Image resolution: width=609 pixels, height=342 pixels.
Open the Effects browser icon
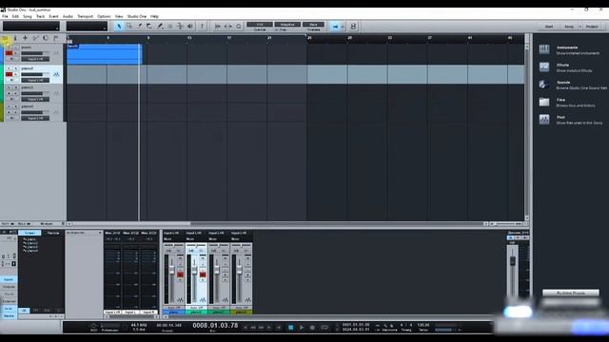[x=544, y=66]
